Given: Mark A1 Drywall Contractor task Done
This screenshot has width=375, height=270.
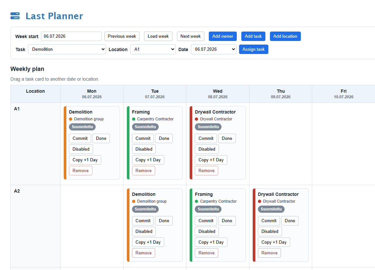Looking at the screenshot, I should [x=227, y=139].
